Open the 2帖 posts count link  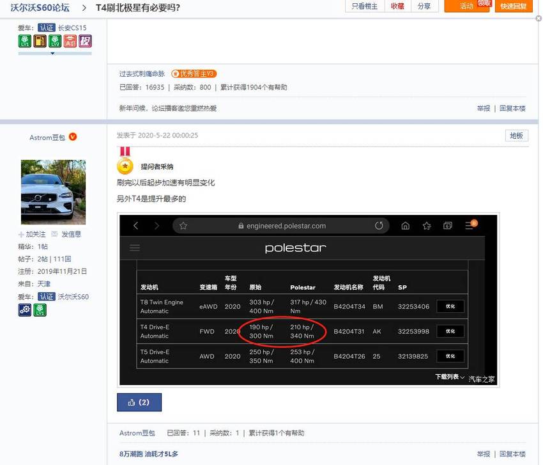point(43,259)
